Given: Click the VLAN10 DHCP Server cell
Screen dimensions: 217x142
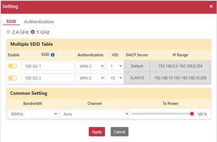Looking at the screenshot, I should click(x=137, y=78).
